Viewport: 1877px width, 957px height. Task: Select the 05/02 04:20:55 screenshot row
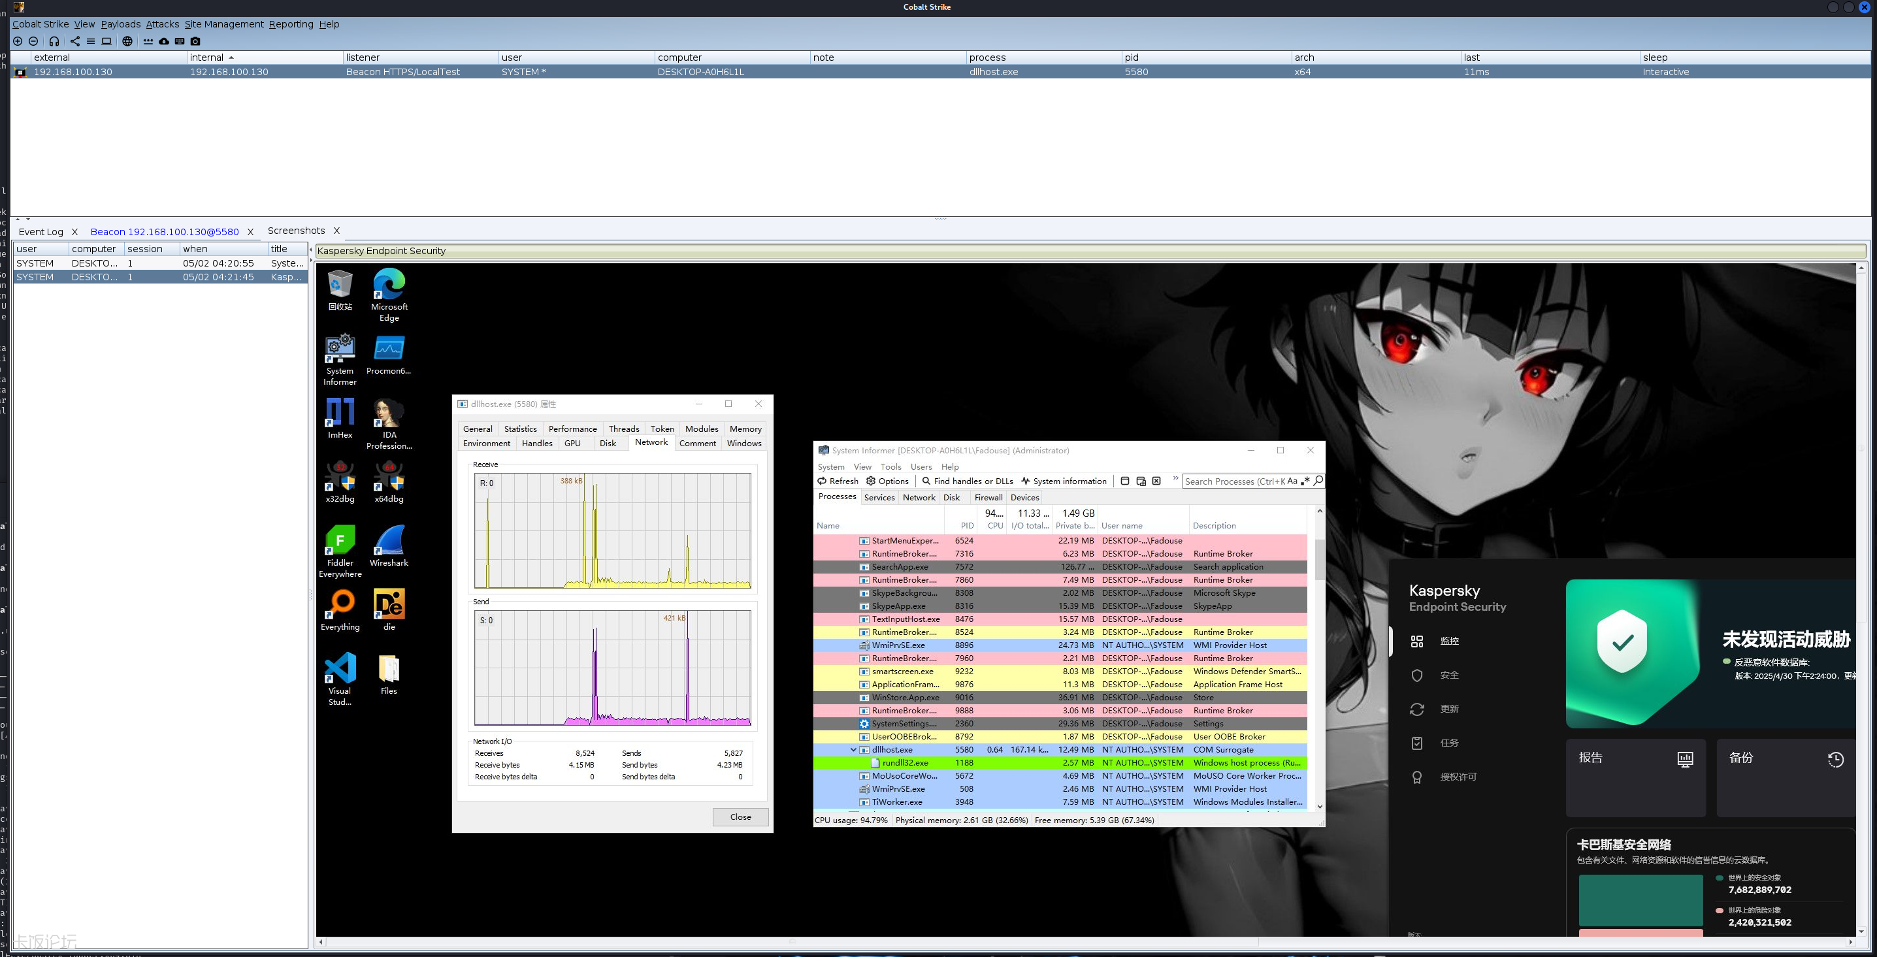click(x=160, y=264)
